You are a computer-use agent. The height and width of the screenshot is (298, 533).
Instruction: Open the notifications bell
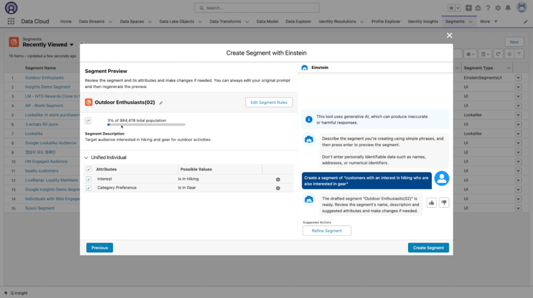[508, 8]
